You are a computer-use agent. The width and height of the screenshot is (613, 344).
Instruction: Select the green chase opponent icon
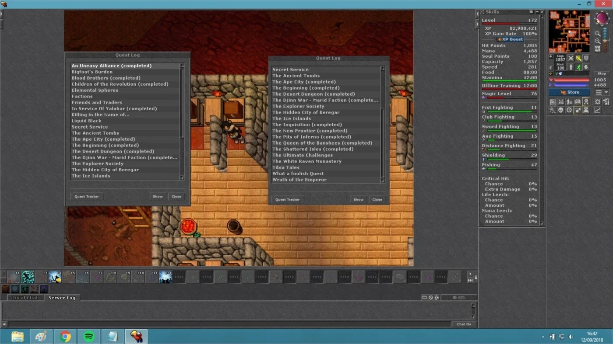(578, 67)
